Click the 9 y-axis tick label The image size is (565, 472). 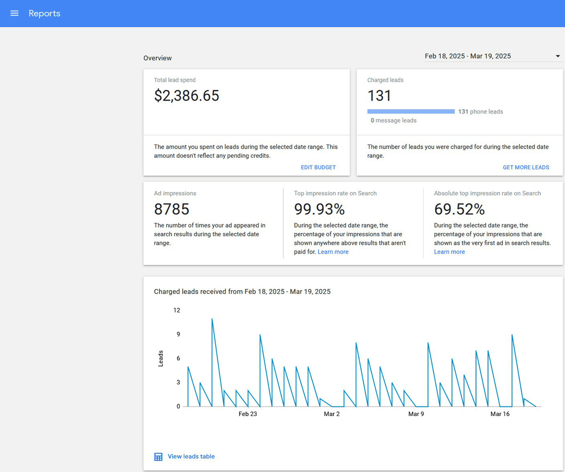click(x=178, y=334)
